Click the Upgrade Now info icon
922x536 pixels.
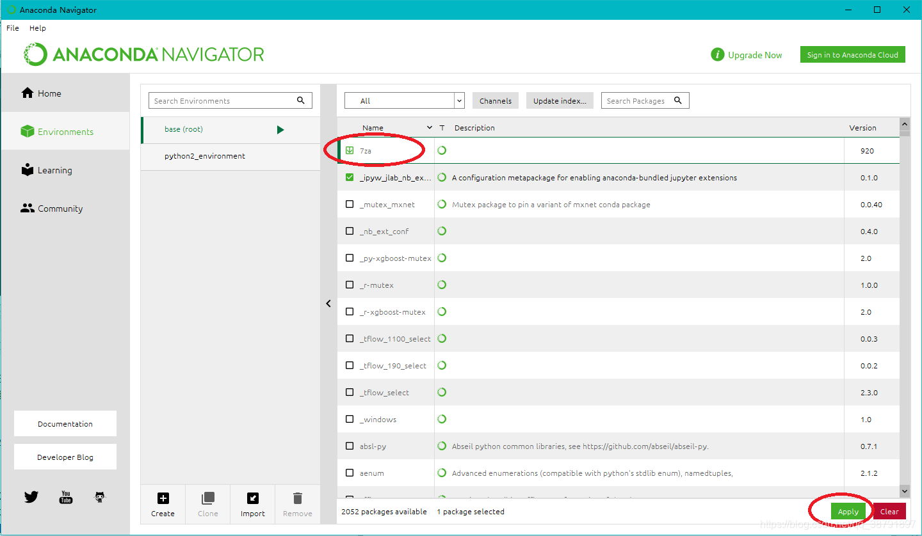point(718,55)
